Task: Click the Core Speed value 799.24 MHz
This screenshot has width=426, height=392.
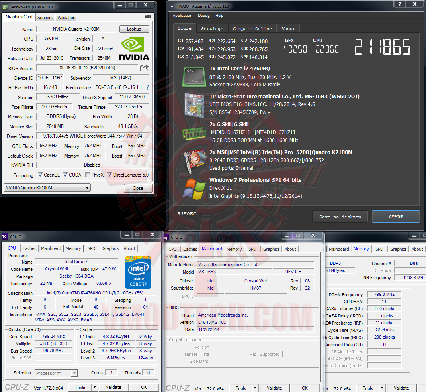Action: (53, 336)
